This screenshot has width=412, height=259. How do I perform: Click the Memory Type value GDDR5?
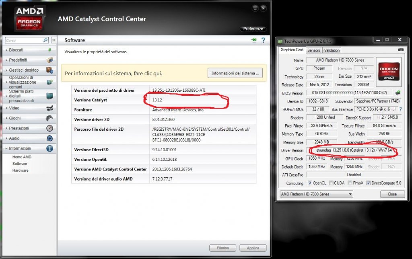321,134
